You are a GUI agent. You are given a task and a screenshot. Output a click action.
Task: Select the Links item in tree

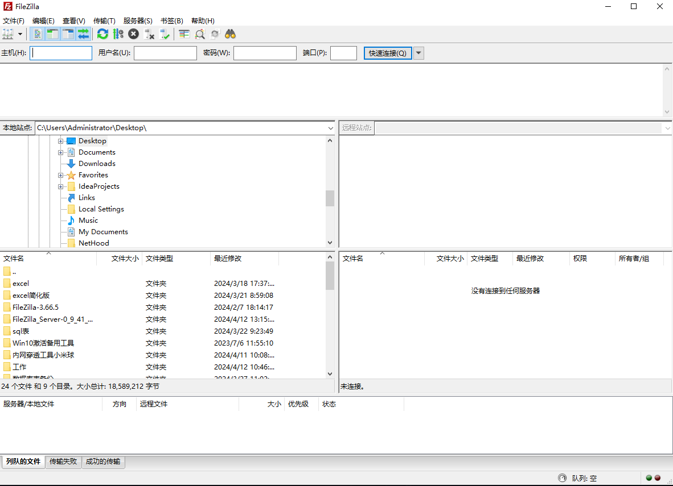click(x=87, y=198)
